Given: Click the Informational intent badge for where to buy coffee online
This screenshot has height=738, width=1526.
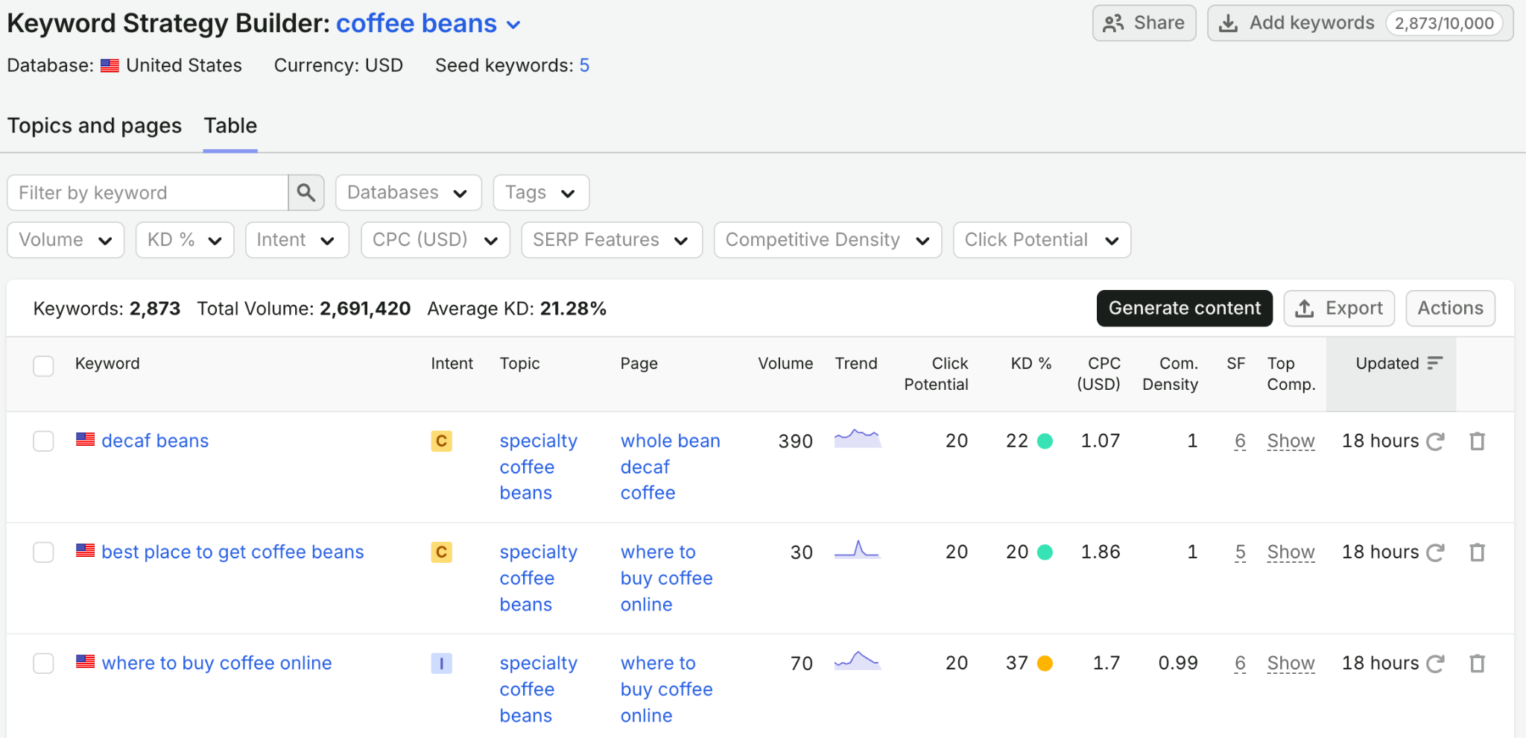Looking at the screenshot, I should coord(441,663).
